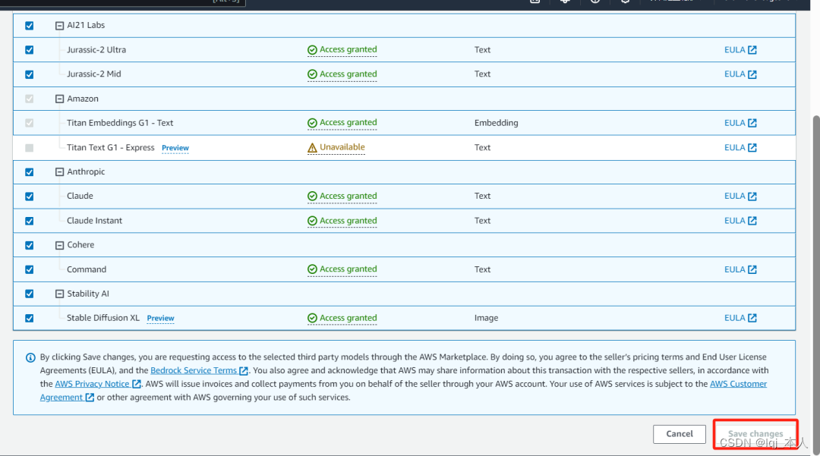Click the Text modality cell in Command row

(482, 269)
